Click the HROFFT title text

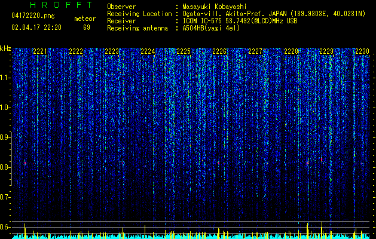(62, 5)
